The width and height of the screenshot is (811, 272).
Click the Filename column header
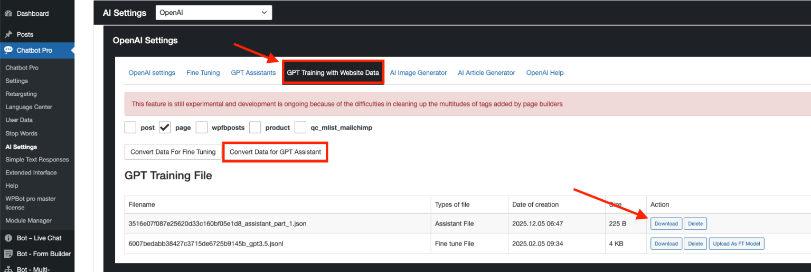point(278,205)
